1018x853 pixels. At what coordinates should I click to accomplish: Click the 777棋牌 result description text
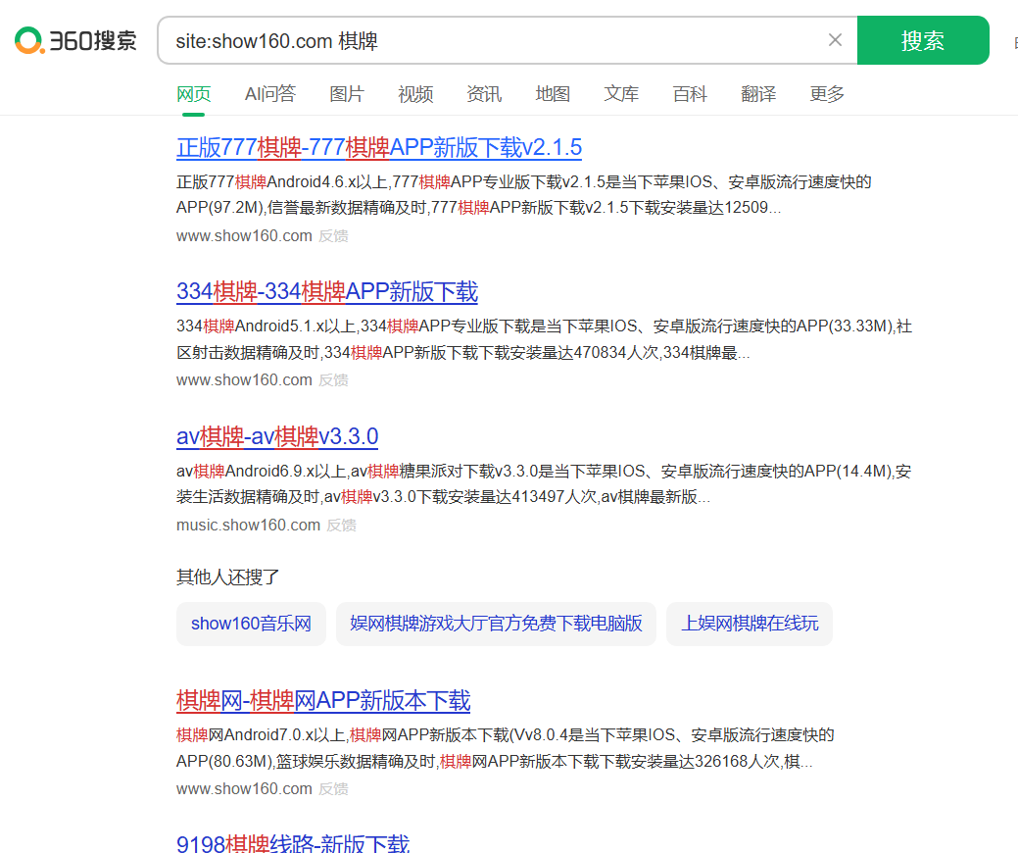(523, 195)
